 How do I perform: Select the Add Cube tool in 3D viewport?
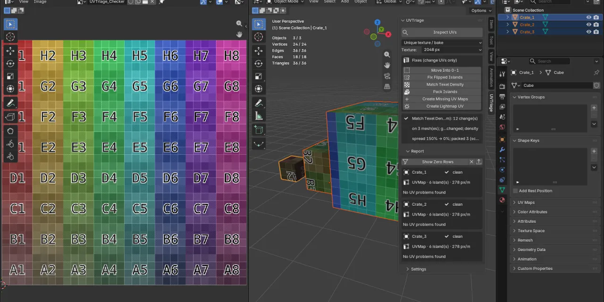pos(259,130)
